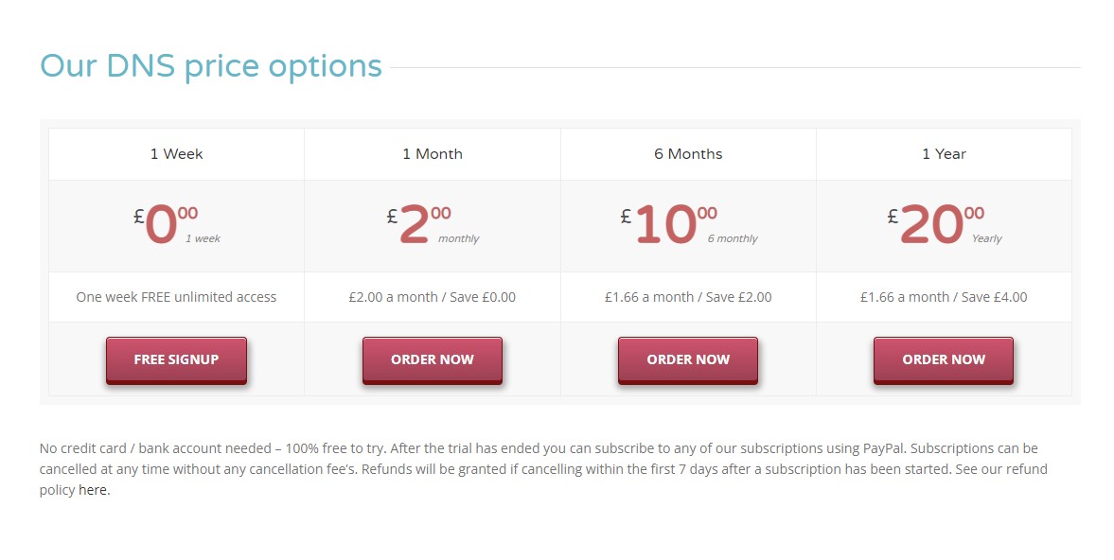Screen dimensions: 1114x560
Task: Select the 1 Month column header
Action: tap(432, 154)
